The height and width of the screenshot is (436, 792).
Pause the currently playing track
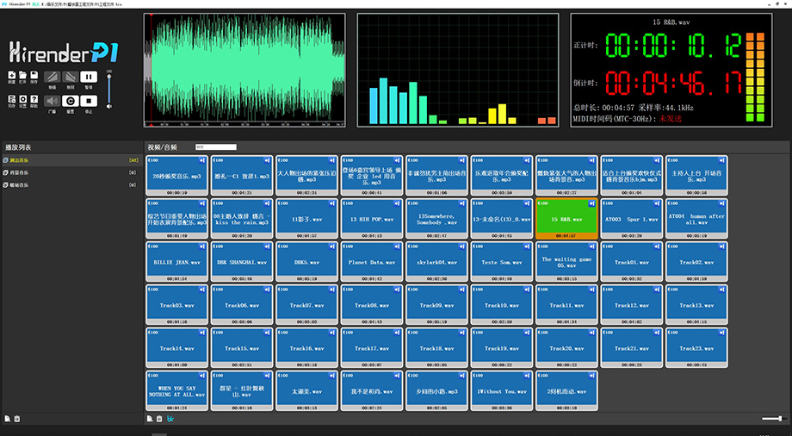point(90,77)
